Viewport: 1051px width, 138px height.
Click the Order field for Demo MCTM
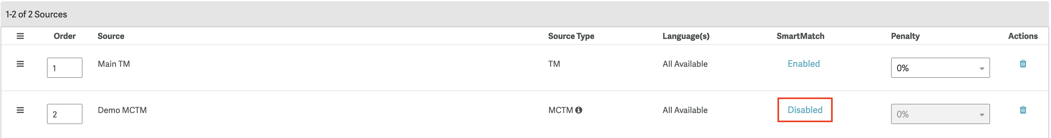tap(64, 114)
